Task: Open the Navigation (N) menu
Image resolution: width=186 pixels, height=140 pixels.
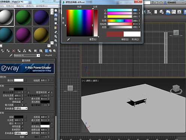Action: tap(20, 6)
